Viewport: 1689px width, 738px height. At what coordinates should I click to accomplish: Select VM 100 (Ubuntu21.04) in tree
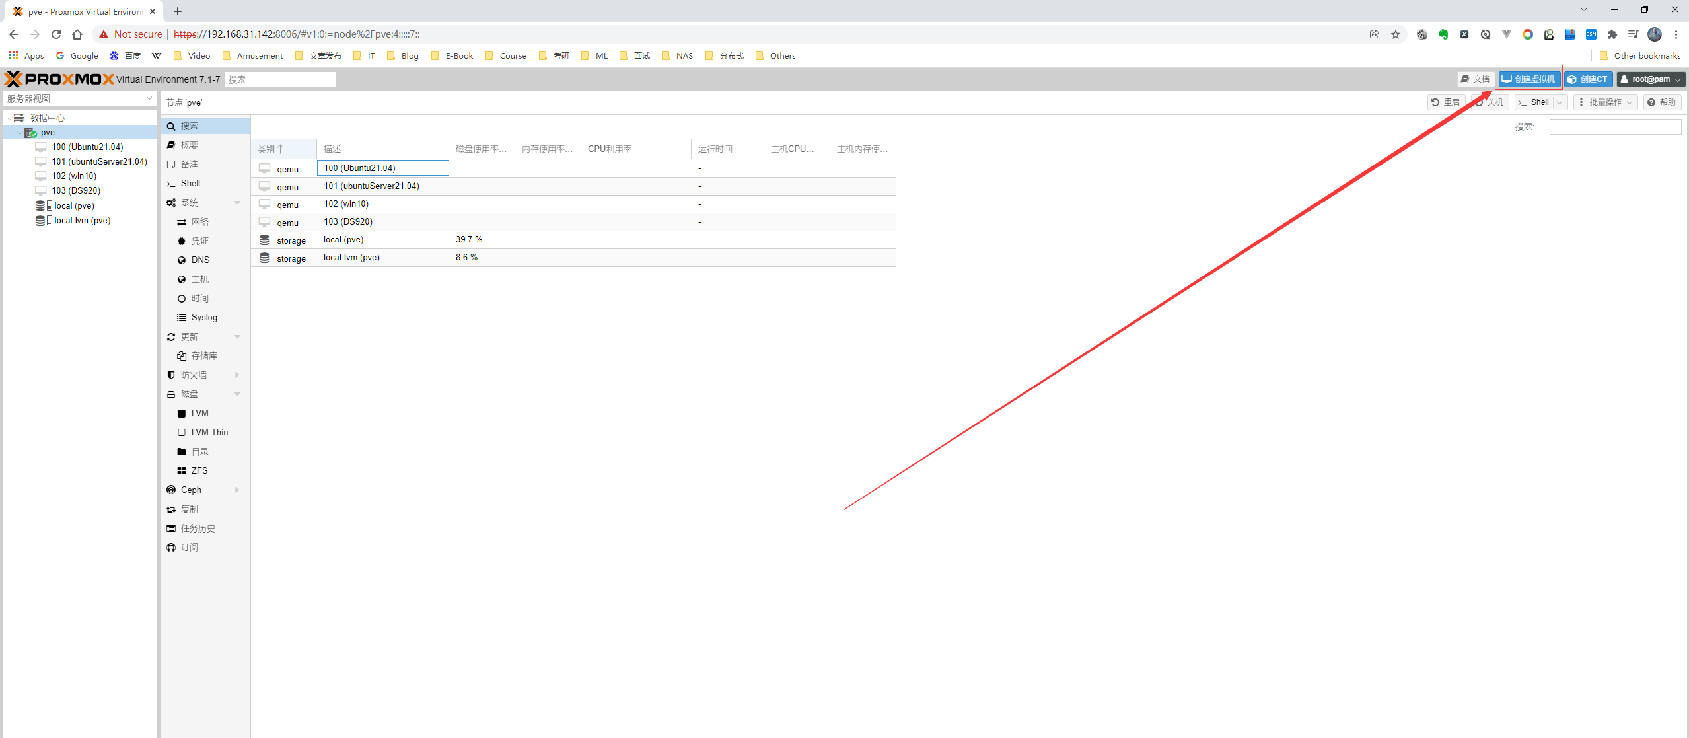(87, 147)
